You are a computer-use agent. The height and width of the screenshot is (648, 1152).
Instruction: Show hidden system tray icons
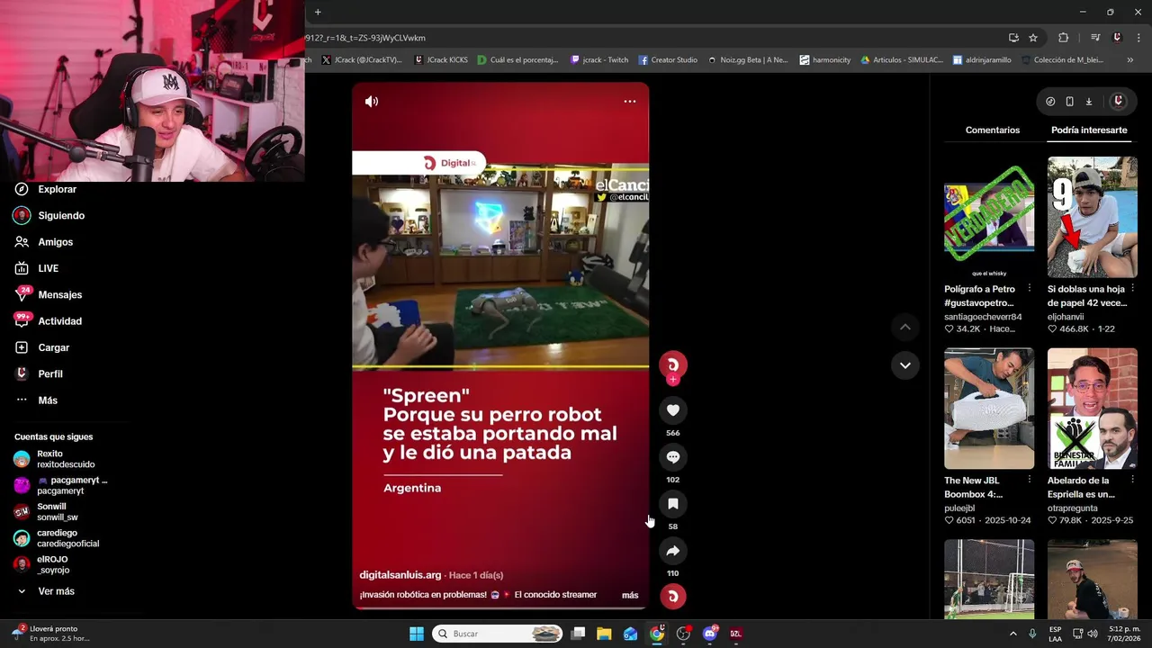tap(1012, 634)
